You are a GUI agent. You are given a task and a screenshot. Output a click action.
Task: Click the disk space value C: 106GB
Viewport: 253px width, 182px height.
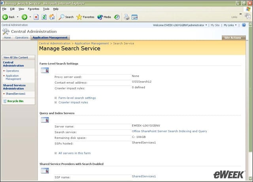coord(139,137)
